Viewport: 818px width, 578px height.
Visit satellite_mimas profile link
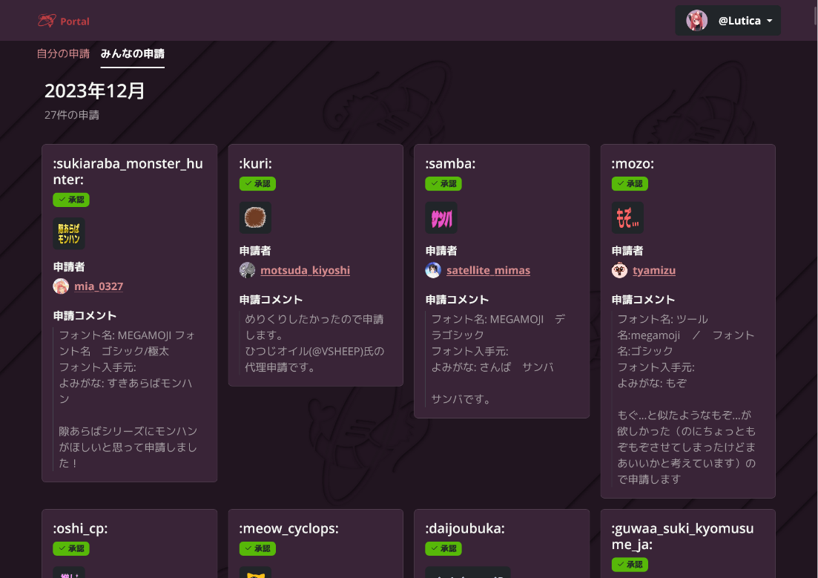pos(488,270)
